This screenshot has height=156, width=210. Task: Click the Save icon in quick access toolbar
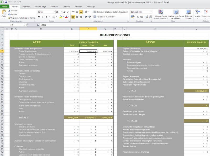pyautogui.click(x=6, y=2)
